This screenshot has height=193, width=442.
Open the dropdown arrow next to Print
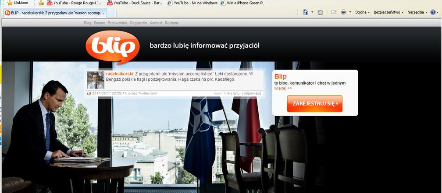[350, 12]
